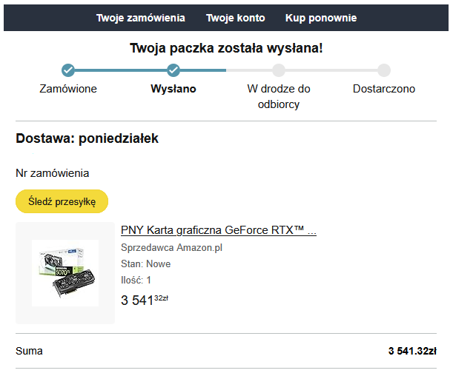Select Kup ponownie in top bar

point(321,18)
